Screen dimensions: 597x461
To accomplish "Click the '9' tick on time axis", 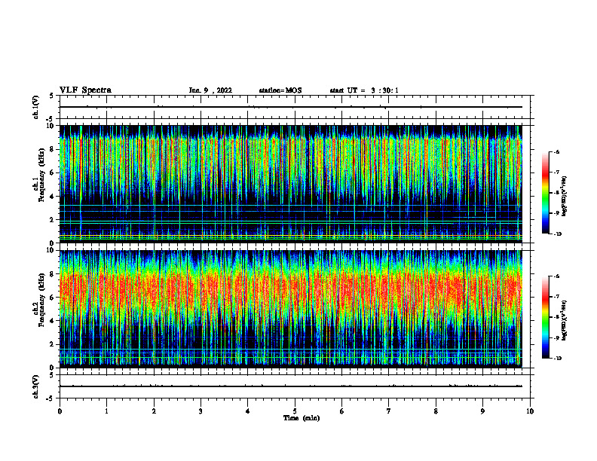I will click(482, 411).
